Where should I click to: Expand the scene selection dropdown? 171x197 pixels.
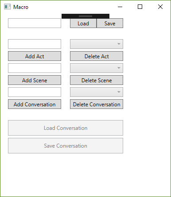pos(97,68)
